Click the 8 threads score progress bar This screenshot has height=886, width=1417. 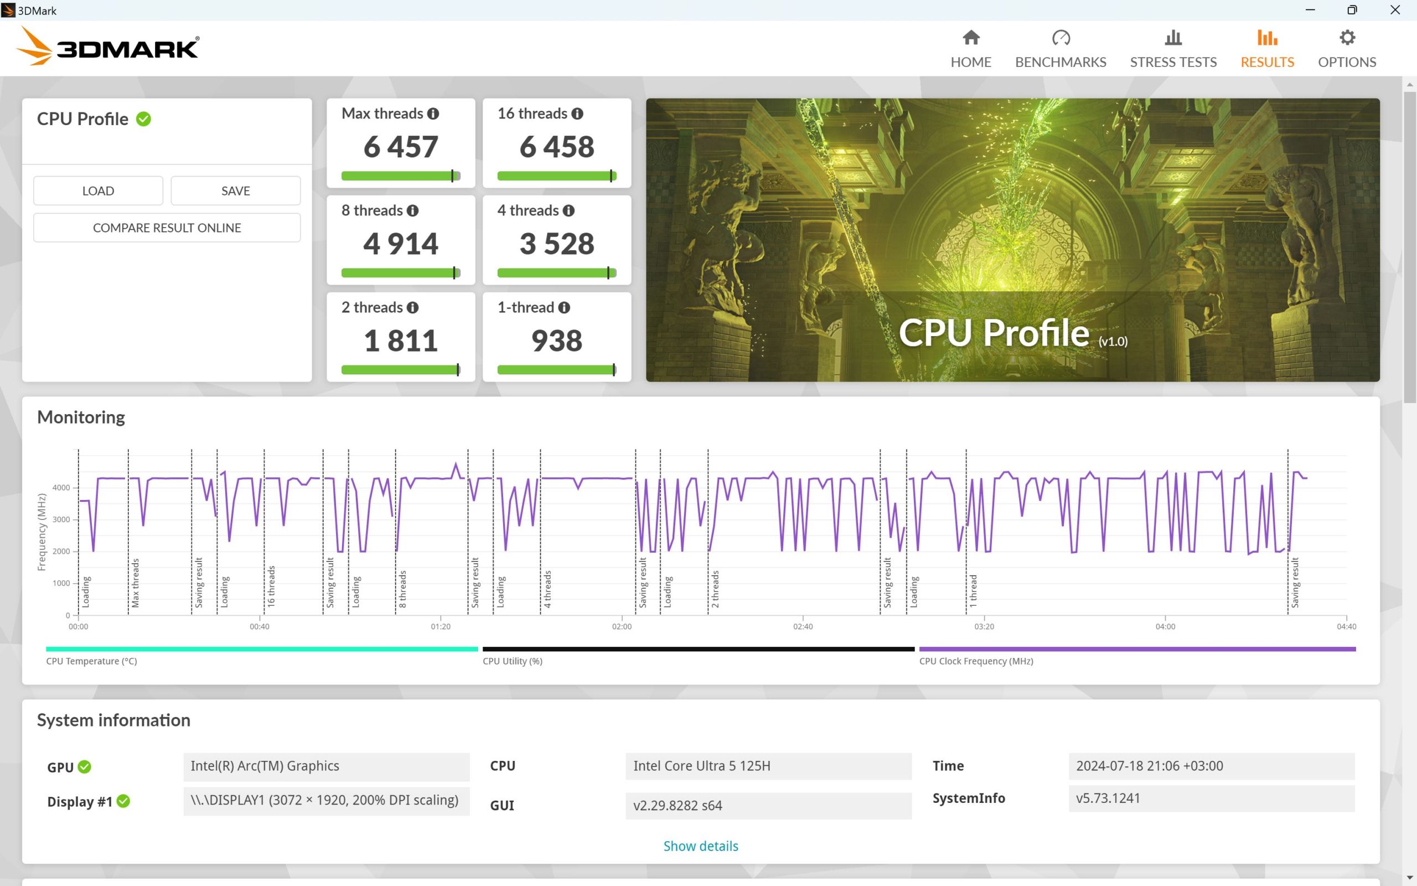401,273
